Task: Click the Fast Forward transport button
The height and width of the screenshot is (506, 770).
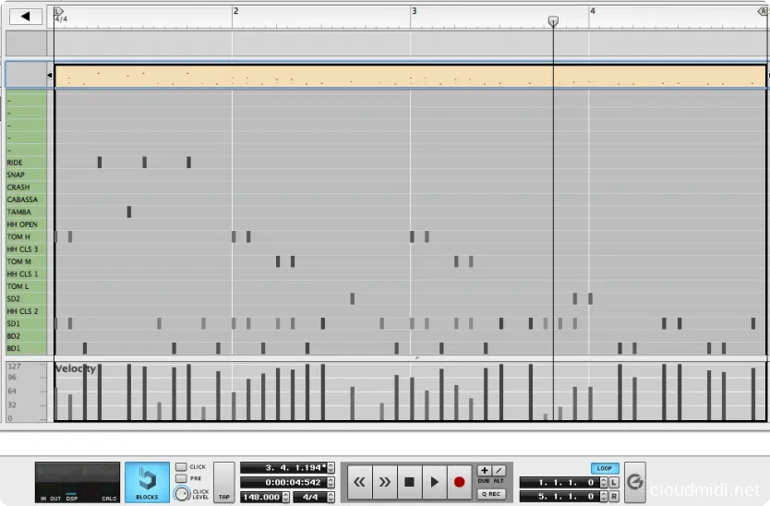Action: (x=385, y=482)
